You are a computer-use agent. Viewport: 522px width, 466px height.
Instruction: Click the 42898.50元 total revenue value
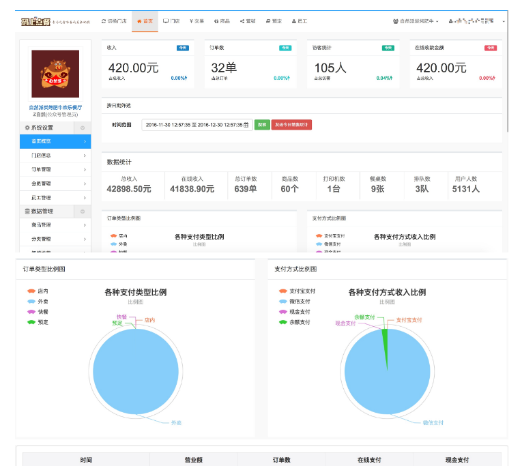[129, 189]
